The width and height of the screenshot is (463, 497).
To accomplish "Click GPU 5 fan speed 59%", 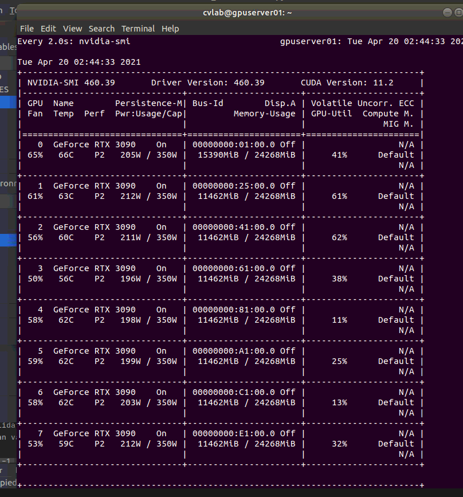I will [x=35, y=361].
